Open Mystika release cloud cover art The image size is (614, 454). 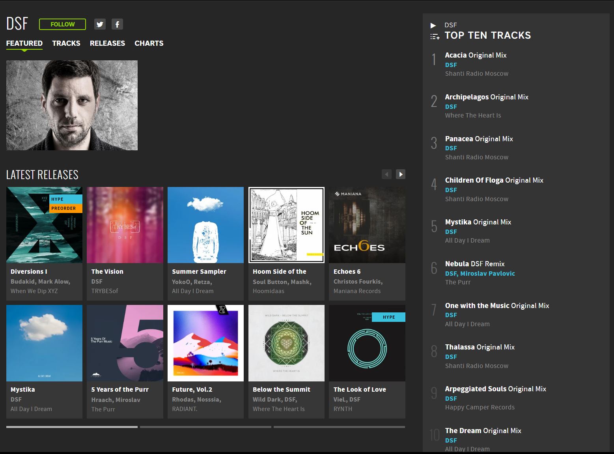(44, 343)
